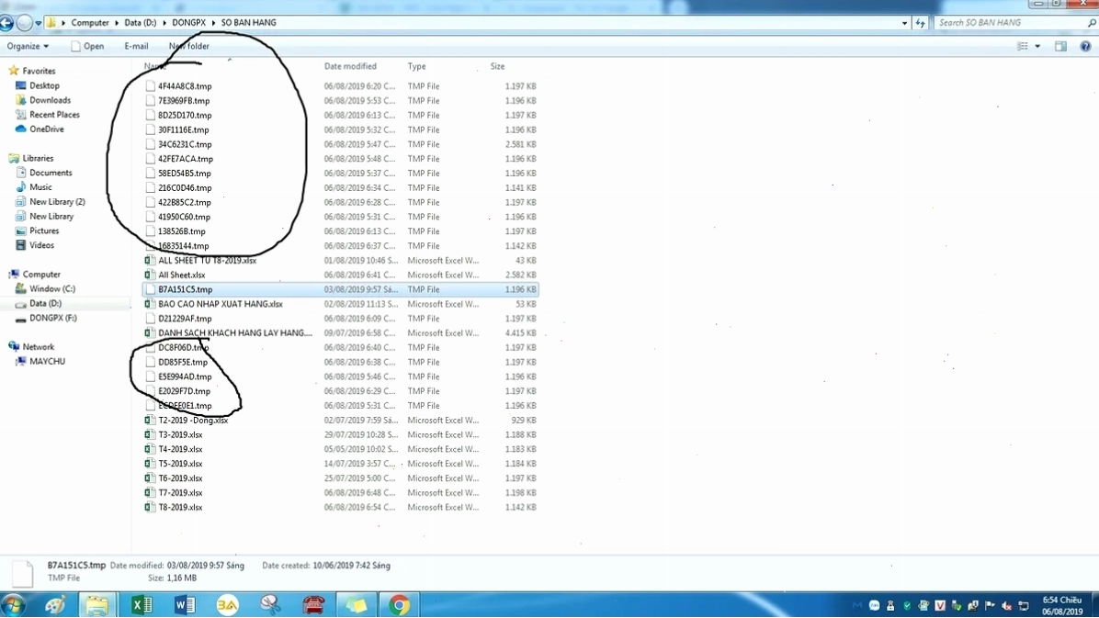Go to Downloads in Favorites
1099x618 pixels.
pos(50,100)
